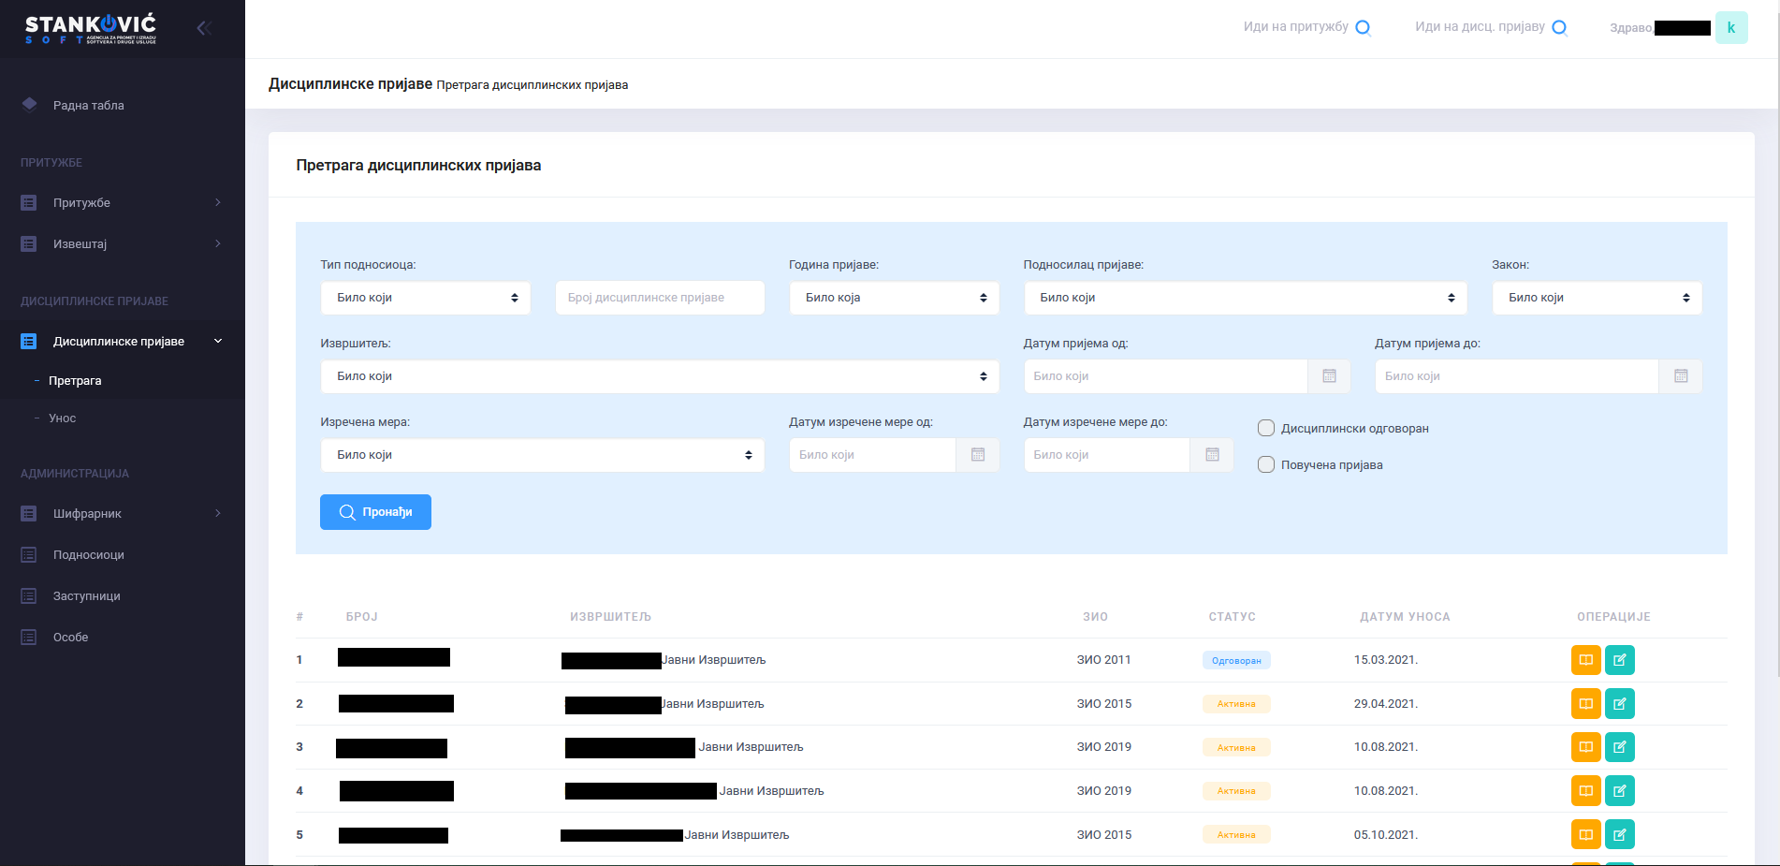Collapse the sidebar with double-chevron icon
Image resolution: width=1780 pixels, height=866 pixels.
tap(204, 28)
